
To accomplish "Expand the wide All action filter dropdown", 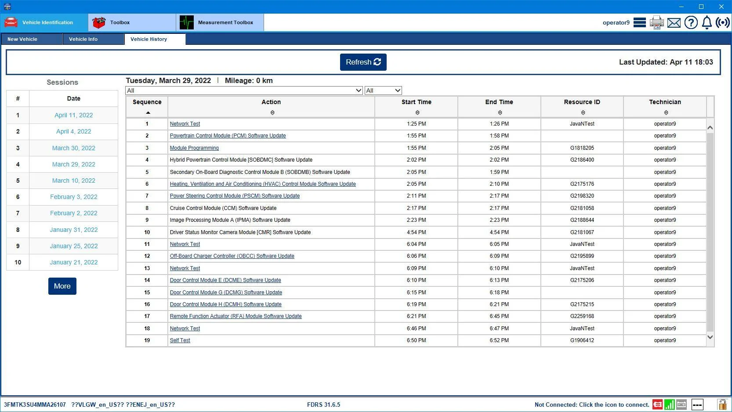I will [244, 90].
